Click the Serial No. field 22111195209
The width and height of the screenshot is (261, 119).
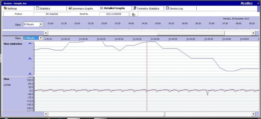point(113,14)
